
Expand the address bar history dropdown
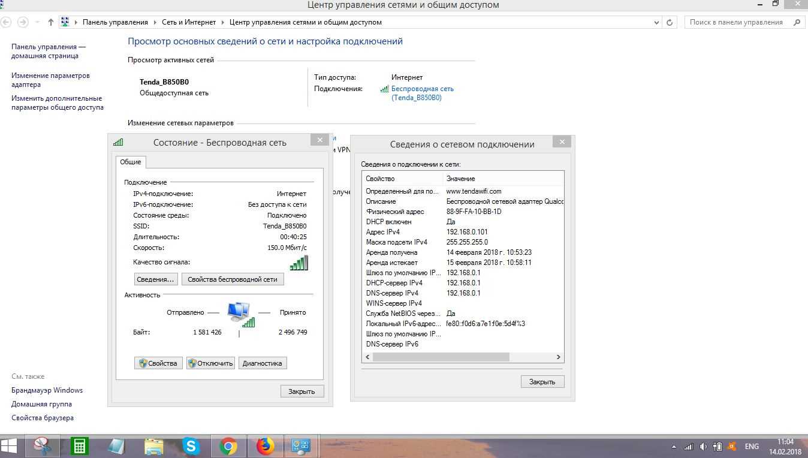tap(656, 22)
